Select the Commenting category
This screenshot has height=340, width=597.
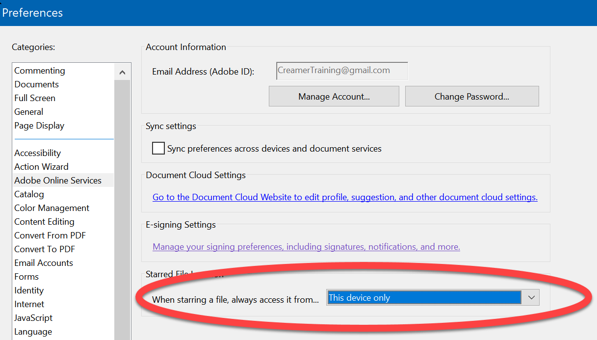[x=40, y=71]
